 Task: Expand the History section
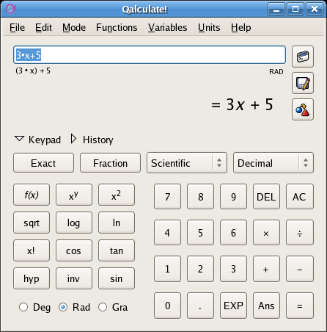click(x=92, y=140)
